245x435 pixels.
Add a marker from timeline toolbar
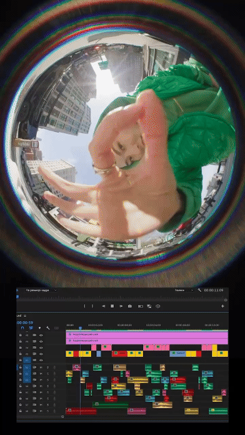click(x=39, y=328)
